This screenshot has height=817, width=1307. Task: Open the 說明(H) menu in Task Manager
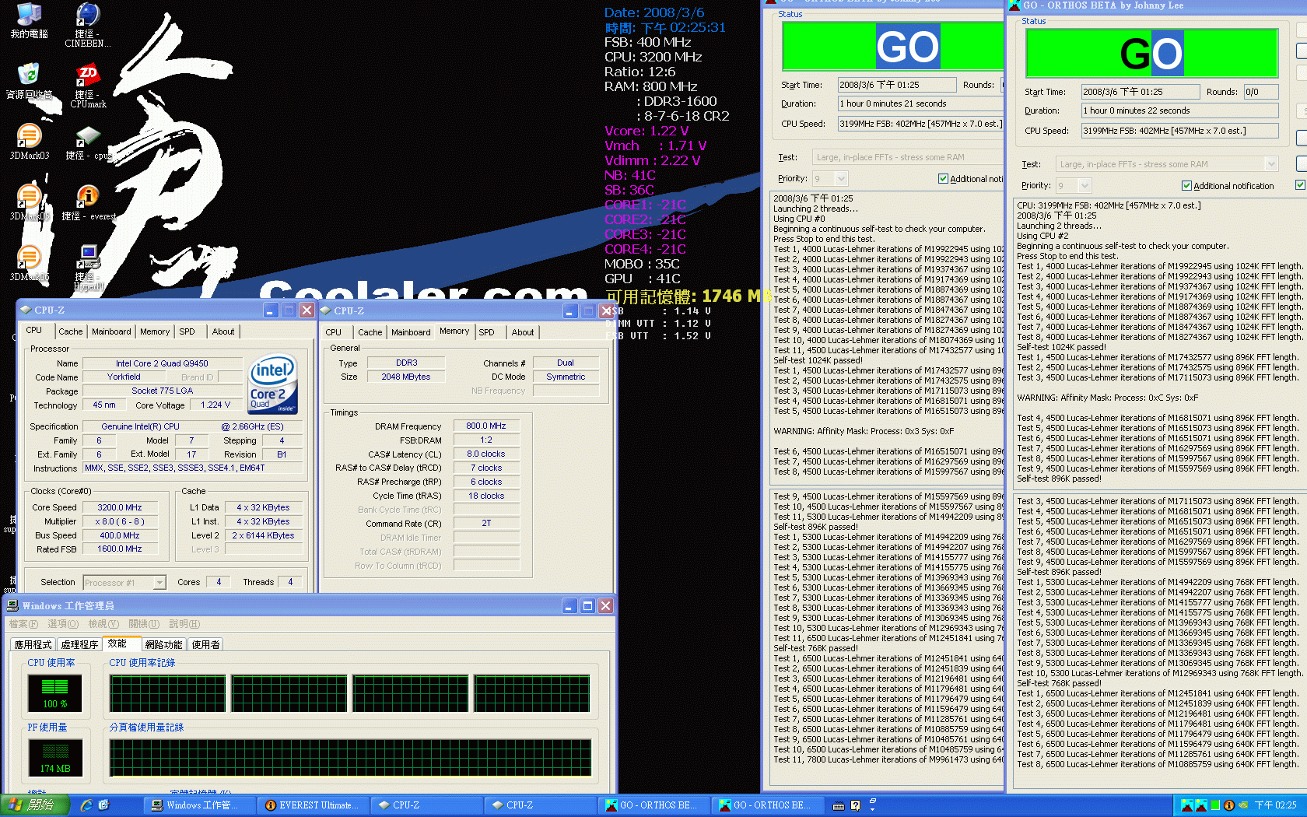click(x=184, y=624)
